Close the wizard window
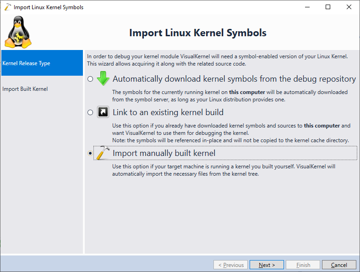This screenshot has height=272, width=360. 349,7
